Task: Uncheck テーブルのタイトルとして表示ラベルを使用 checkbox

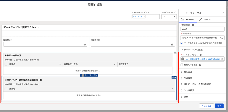Action: click(x=182, y=43)
